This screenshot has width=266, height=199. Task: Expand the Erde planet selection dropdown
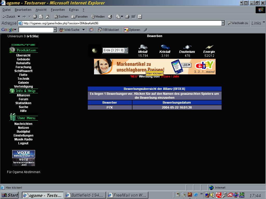[126, 50]
